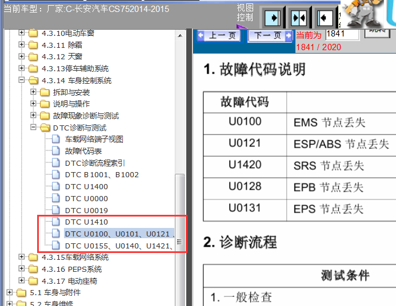Click page icon beside 故障代码表
Screen dimensions: 396x306
pos(56,151)
